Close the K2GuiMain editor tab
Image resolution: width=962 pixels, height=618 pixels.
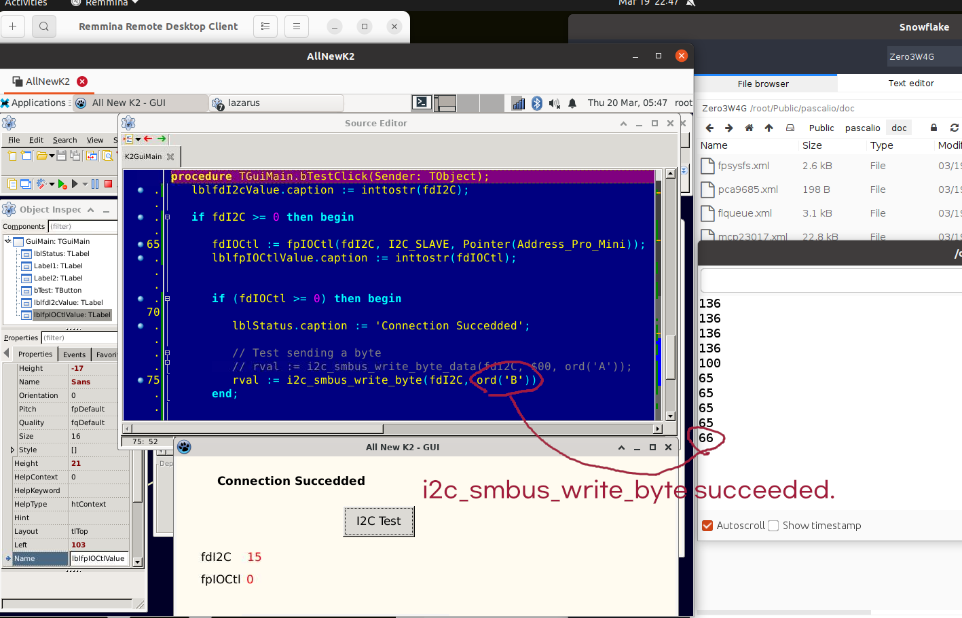click(x=170, y=157)
